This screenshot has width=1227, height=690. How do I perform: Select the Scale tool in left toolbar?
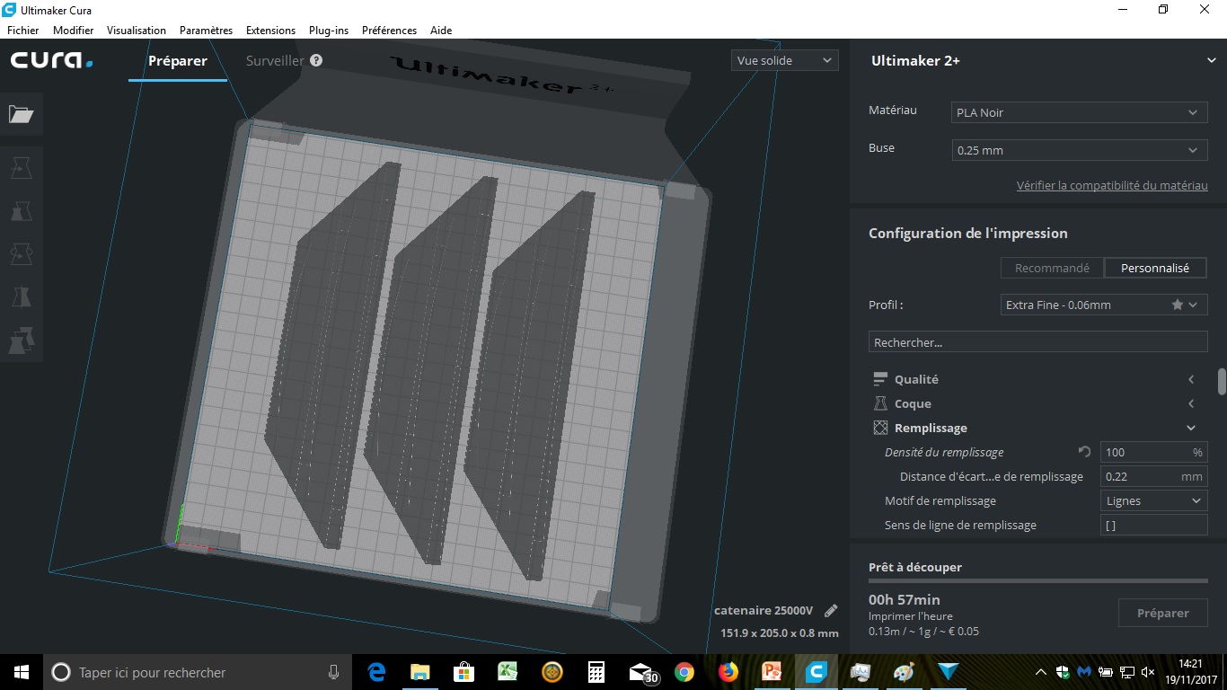(x=21, y=211)
